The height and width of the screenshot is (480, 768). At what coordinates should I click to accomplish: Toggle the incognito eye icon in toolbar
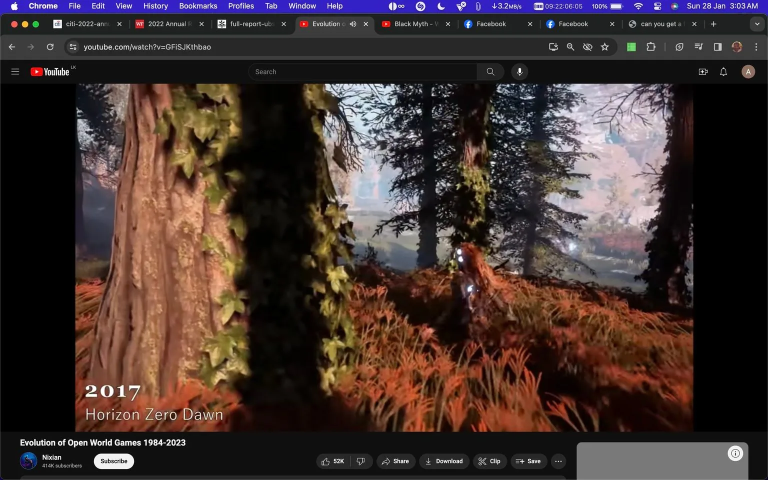tap(587, 46)
